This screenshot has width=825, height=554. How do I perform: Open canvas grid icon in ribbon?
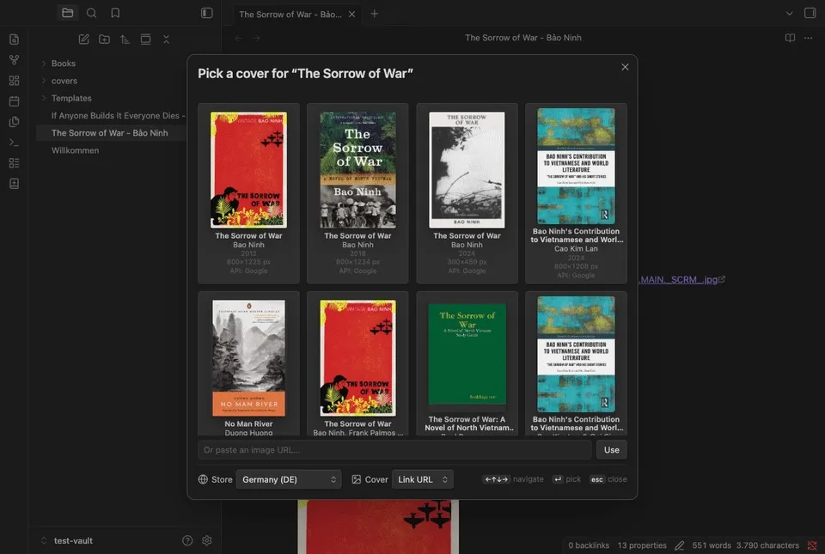coord(15,81)
